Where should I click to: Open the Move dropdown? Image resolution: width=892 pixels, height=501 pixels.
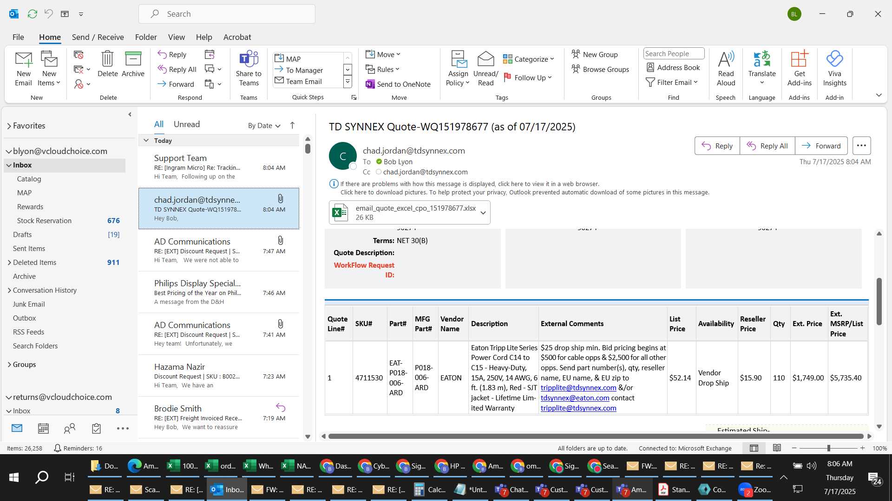point(383,54)
